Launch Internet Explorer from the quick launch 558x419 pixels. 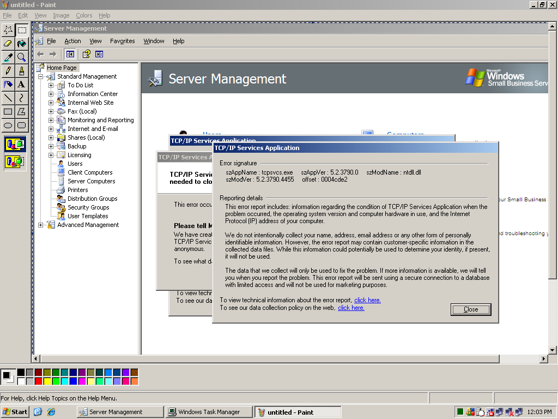(52, 412)
